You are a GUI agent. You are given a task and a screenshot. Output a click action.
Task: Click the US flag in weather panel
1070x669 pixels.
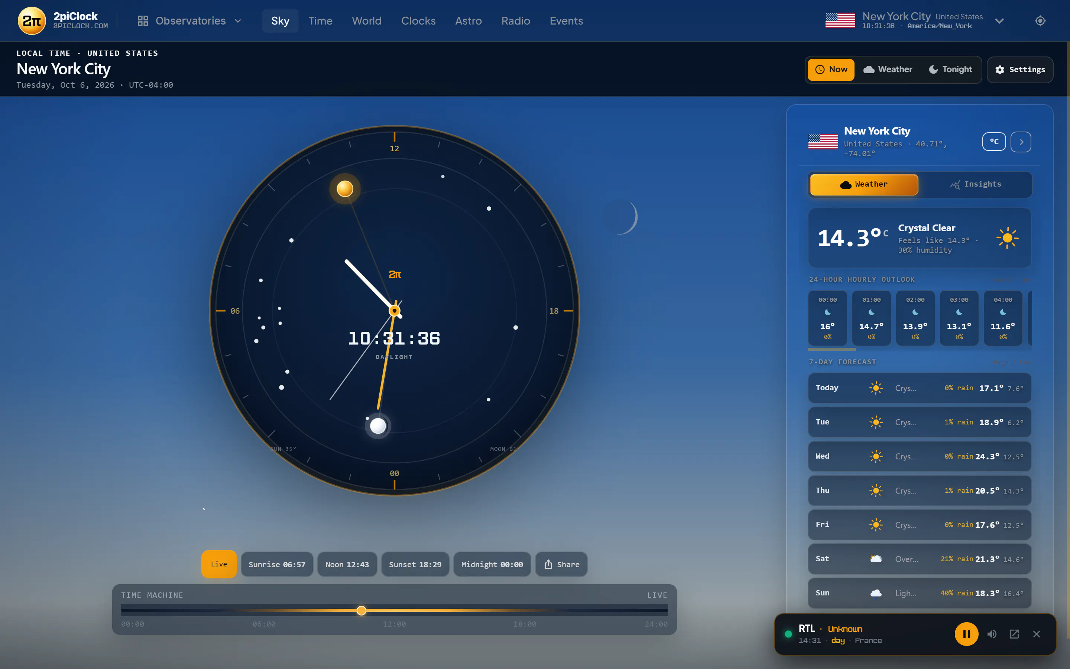coord(823,142)
